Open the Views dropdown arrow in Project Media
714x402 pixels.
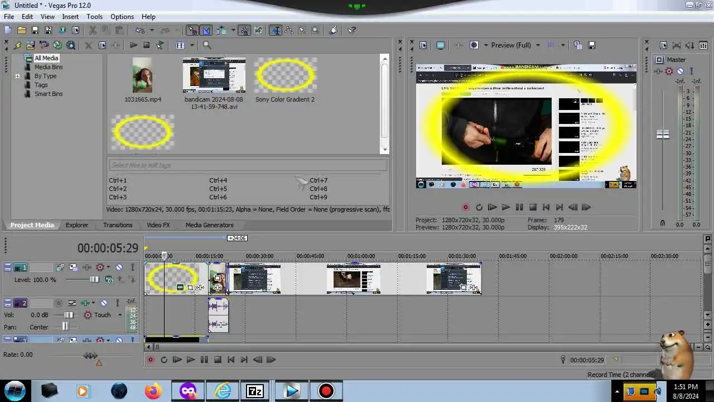click(x=192, y=45)
